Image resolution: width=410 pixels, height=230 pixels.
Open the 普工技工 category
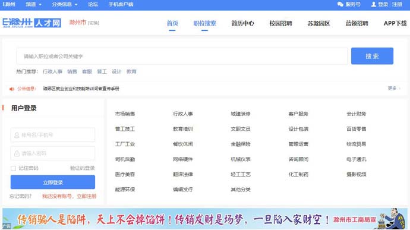click(125, 129)
